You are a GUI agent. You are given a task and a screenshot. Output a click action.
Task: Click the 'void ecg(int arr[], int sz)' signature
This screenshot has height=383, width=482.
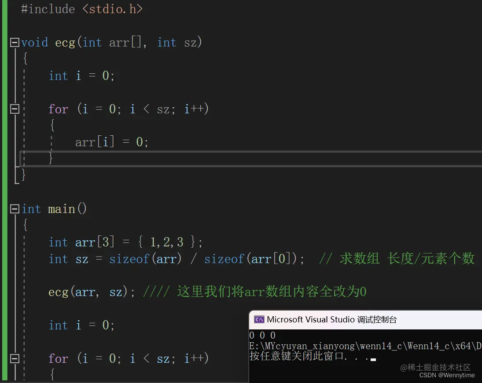pos(111,42)
